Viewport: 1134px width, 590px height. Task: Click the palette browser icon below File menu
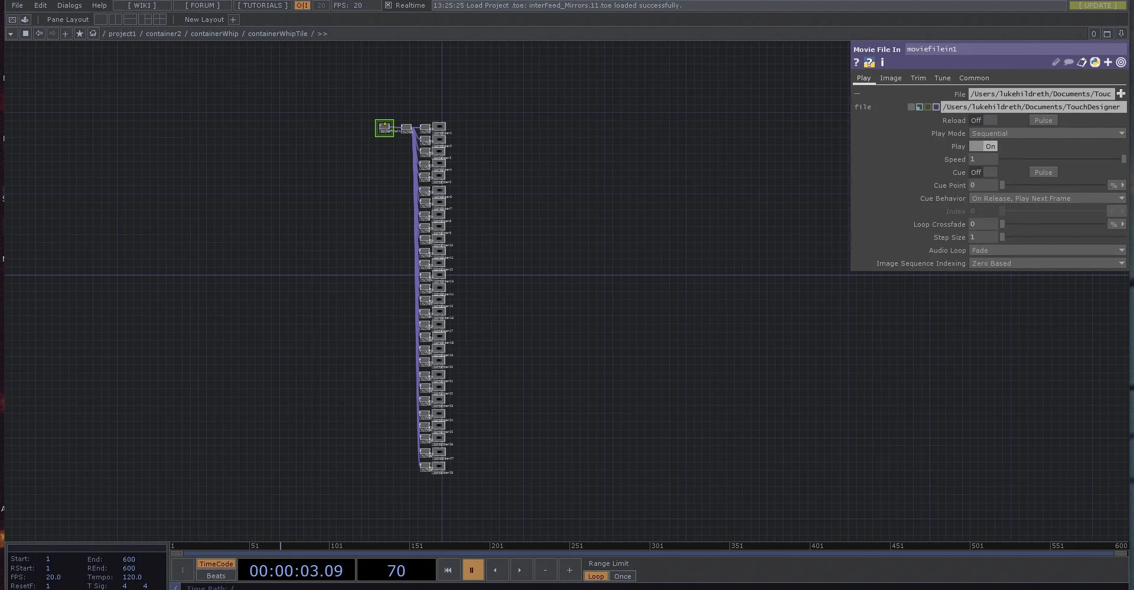tap(12, 19)
